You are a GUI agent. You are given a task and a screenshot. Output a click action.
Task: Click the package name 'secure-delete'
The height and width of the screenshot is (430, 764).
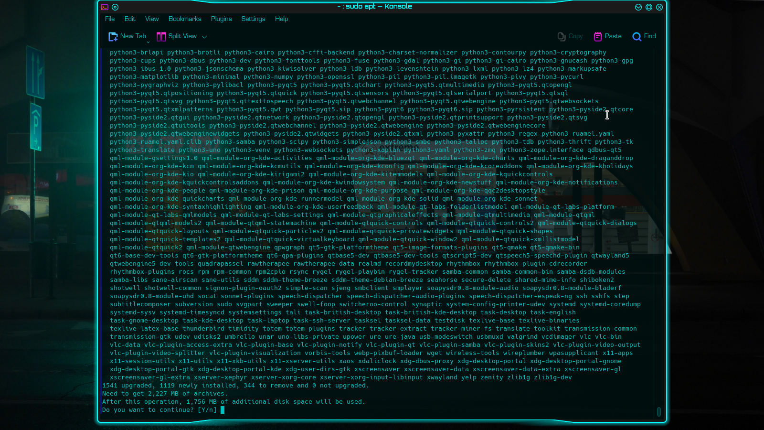coord(486,280)
